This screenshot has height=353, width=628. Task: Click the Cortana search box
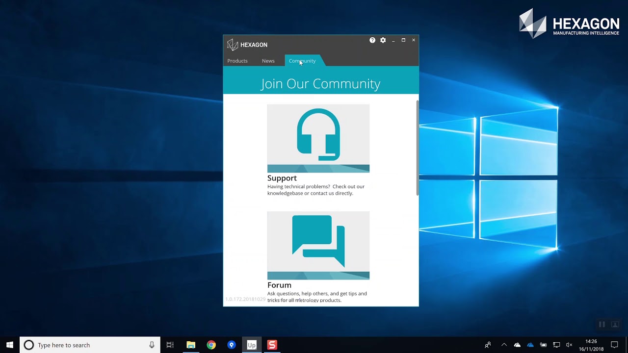coord(90,345)
